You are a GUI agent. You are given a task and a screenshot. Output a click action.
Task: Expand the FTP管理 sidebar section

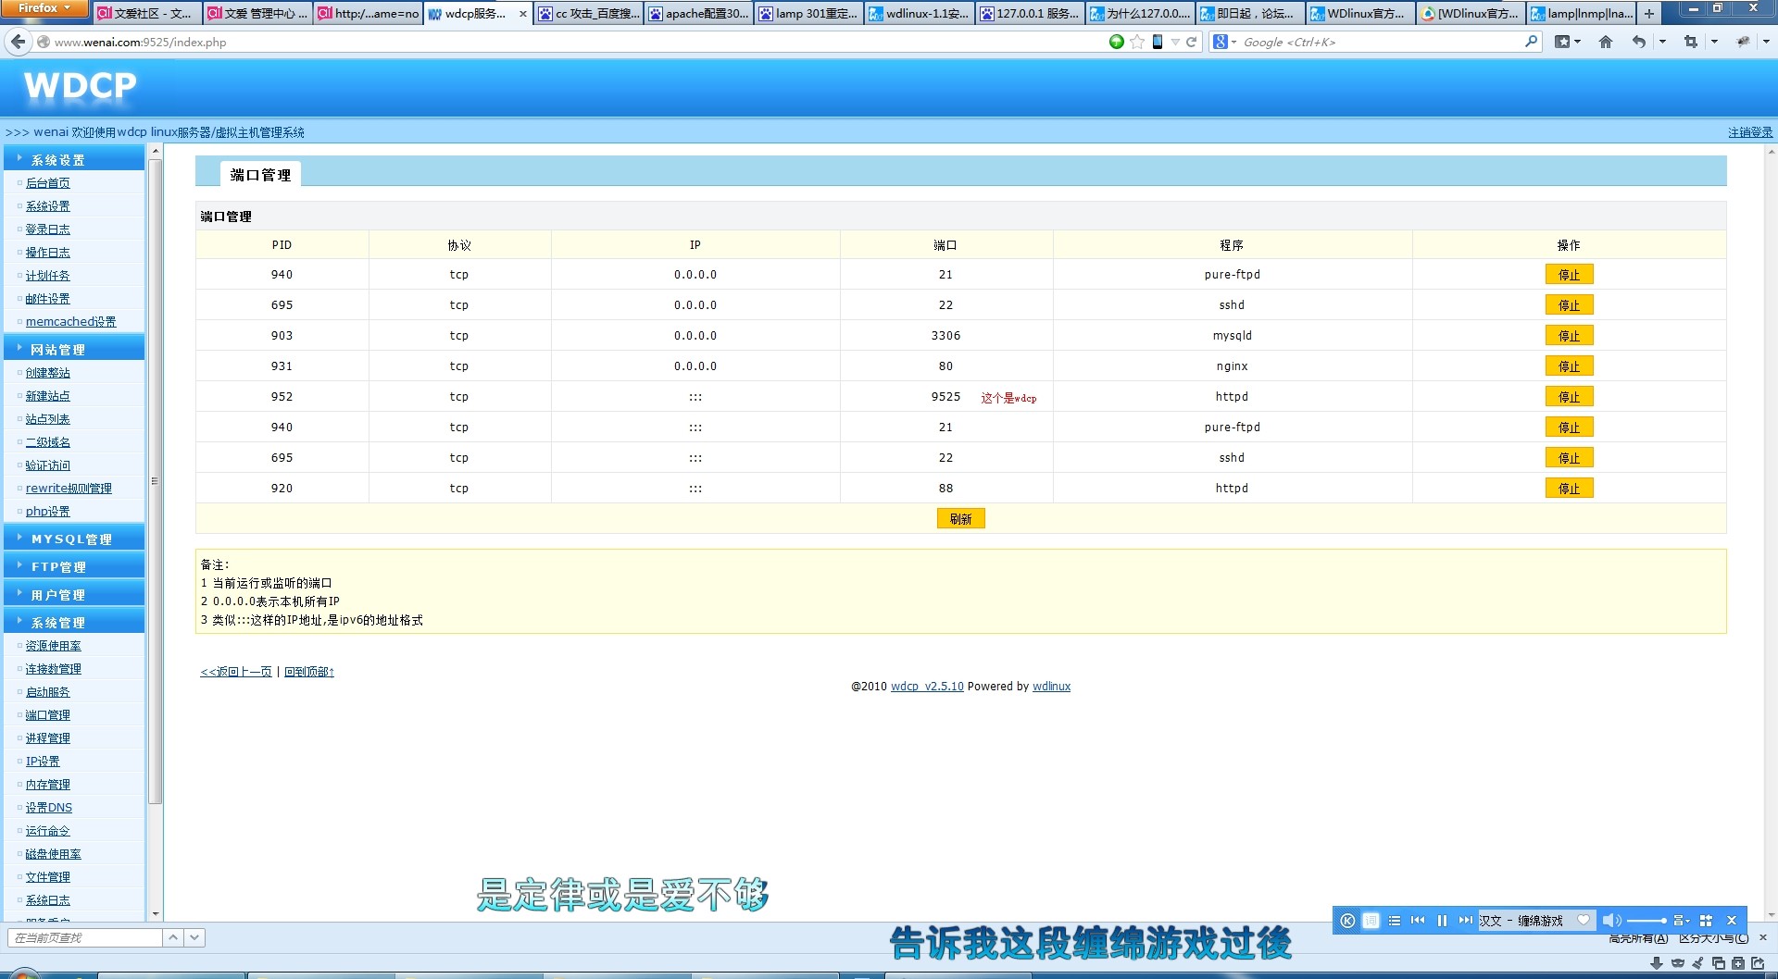click(74, 566)
